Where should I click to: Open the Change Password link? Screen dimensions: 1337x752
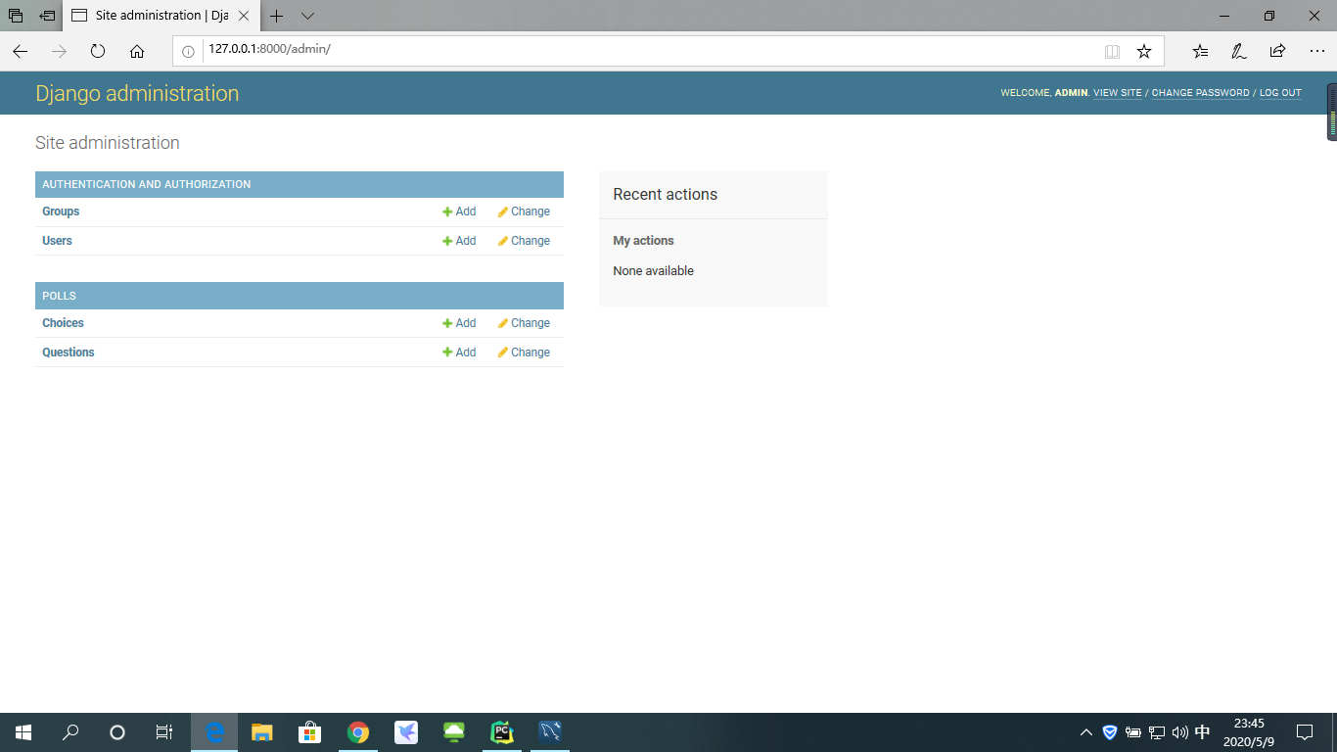click(1201, 93)
